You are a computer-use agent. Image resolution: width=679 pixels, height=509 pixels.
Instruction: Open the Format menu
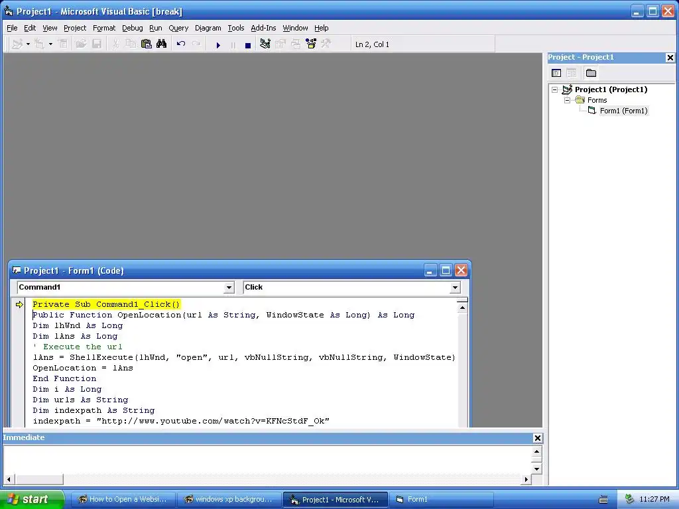pyautogui.click(x=104, y=28)
